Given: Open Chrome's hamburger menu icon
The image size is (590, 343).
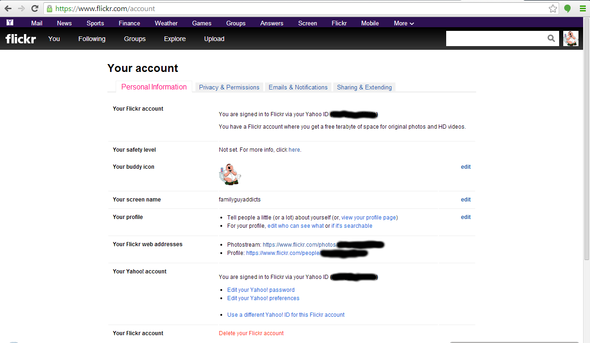Looking at the screenshot, I should click(x=583, y=8).
